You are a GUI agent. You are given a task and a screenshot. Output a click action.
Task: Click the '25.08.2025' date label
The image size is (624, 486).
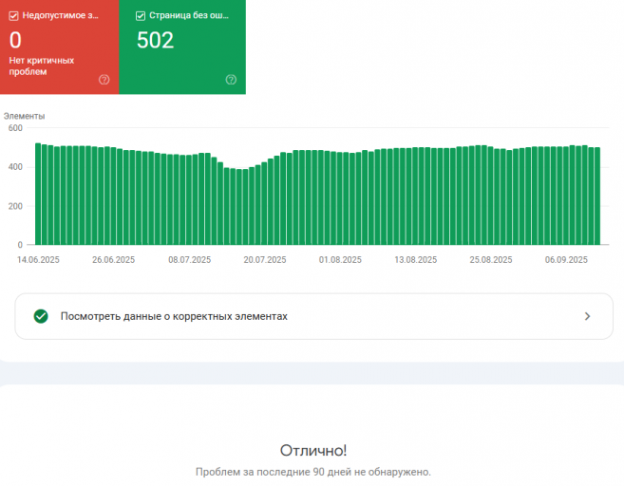(491, 260)
